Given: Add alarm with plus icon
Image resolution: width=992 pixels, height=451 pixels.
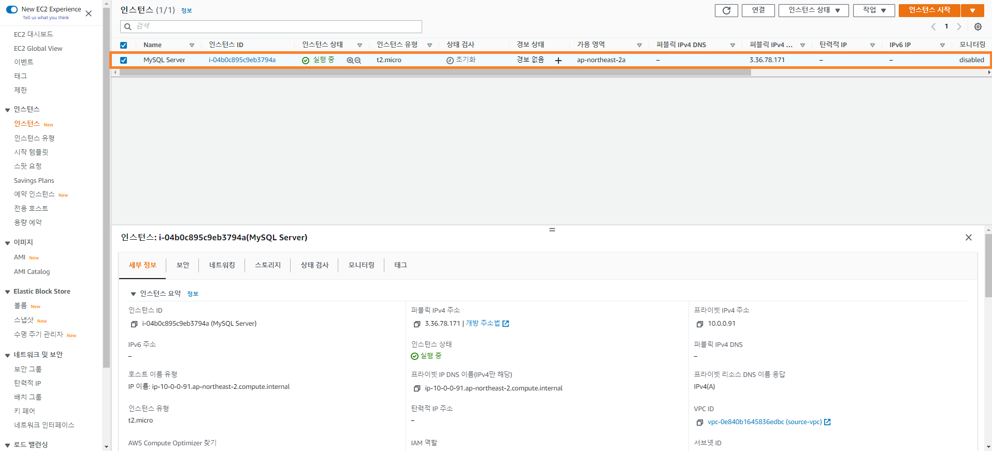Looking at the screenshot, I should 558,61.
